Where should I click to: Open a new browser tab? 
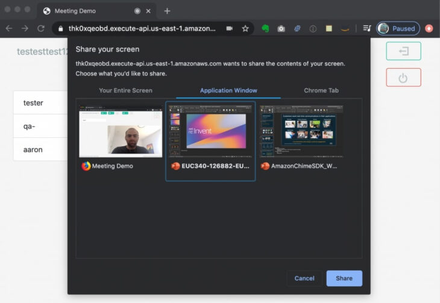click(x=167, y=11)
